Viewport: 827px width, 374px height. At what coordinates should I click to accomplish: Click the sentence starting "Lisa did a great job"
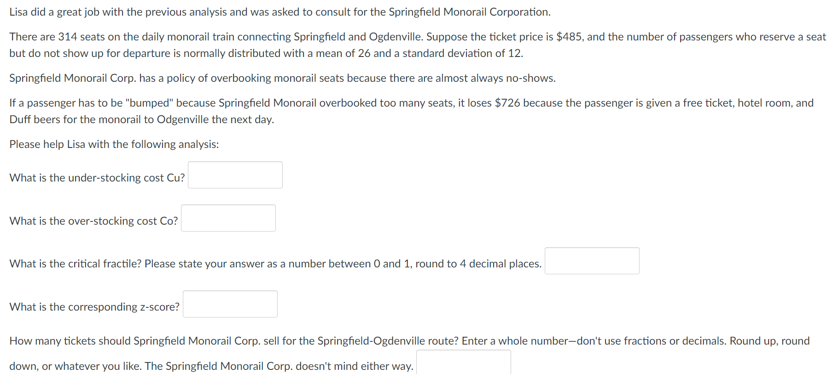[280, 12]
